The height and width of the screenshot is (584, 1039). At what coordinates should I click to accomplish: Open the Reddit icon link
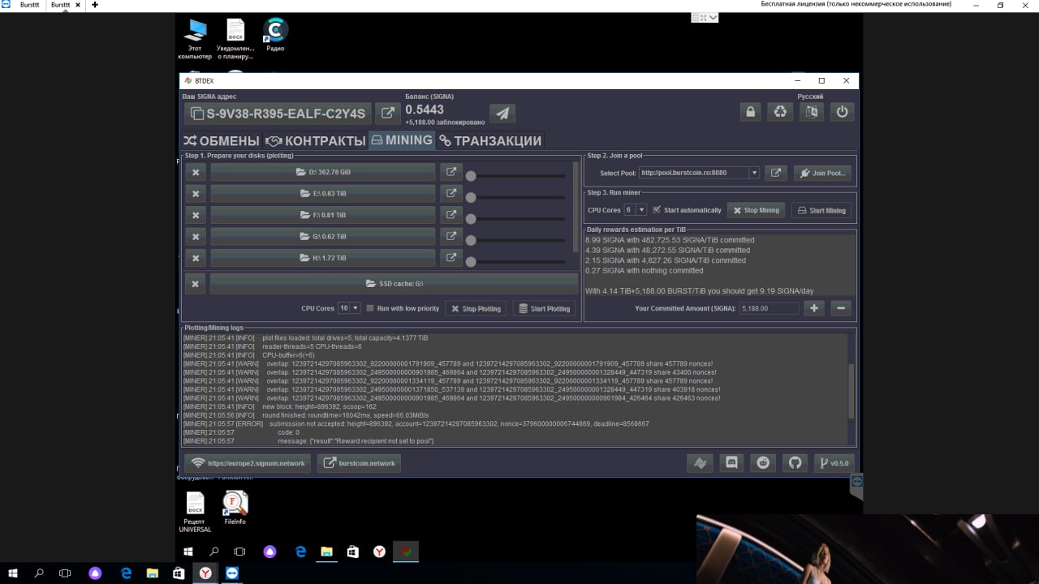click(x=763, y=463)
